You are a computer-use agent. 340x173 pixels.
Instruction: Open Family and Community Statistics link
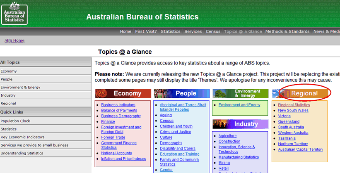180,162
